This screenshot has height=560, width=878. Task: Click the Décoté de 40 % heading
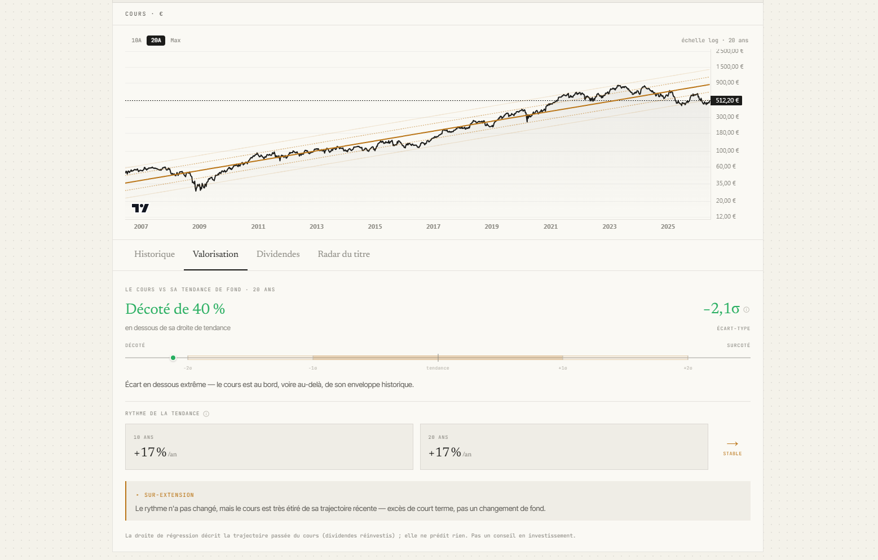175,309
